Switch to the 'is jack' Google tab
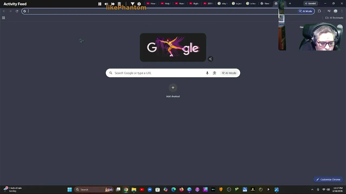Screen dimensions: 346x194 point(237,4)
